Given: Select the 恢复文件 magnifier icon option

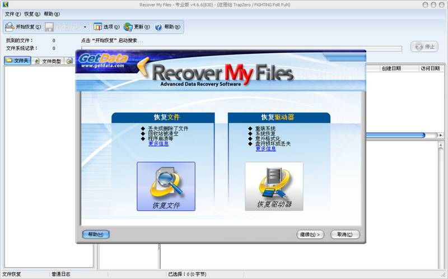Looking at the screenshot, I should (x=166, y=186).
